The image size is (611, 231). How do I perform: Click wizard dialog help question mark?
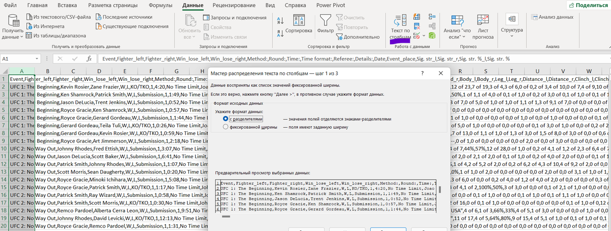423,73
